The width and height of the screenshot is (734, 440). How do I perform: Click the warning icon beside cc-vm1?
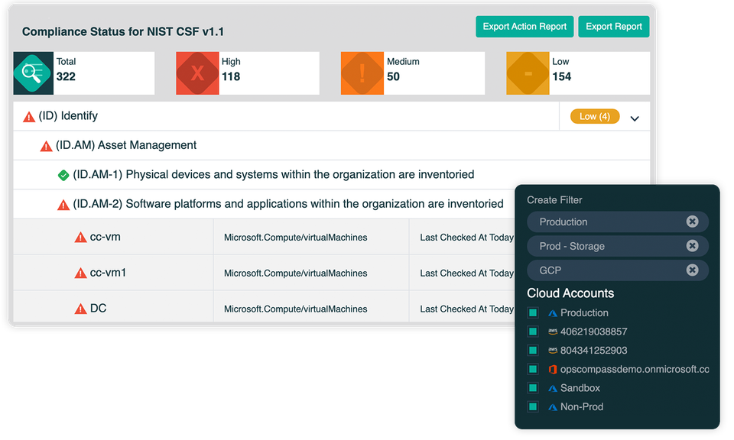pos(80,273)
